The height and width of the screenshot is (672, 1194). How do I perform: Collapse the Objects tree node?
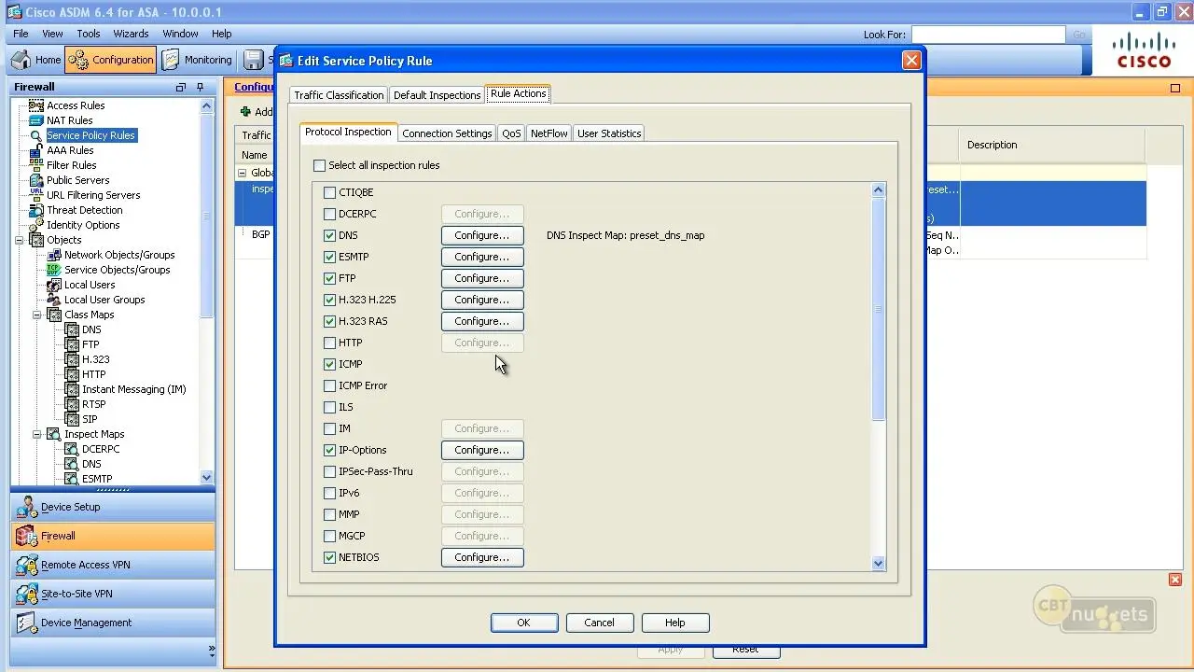[x=20, y=240]
